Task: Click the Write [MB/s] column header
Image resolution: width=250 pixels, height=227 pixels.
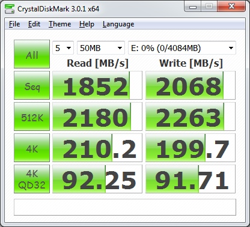Action: pos(191,64)
